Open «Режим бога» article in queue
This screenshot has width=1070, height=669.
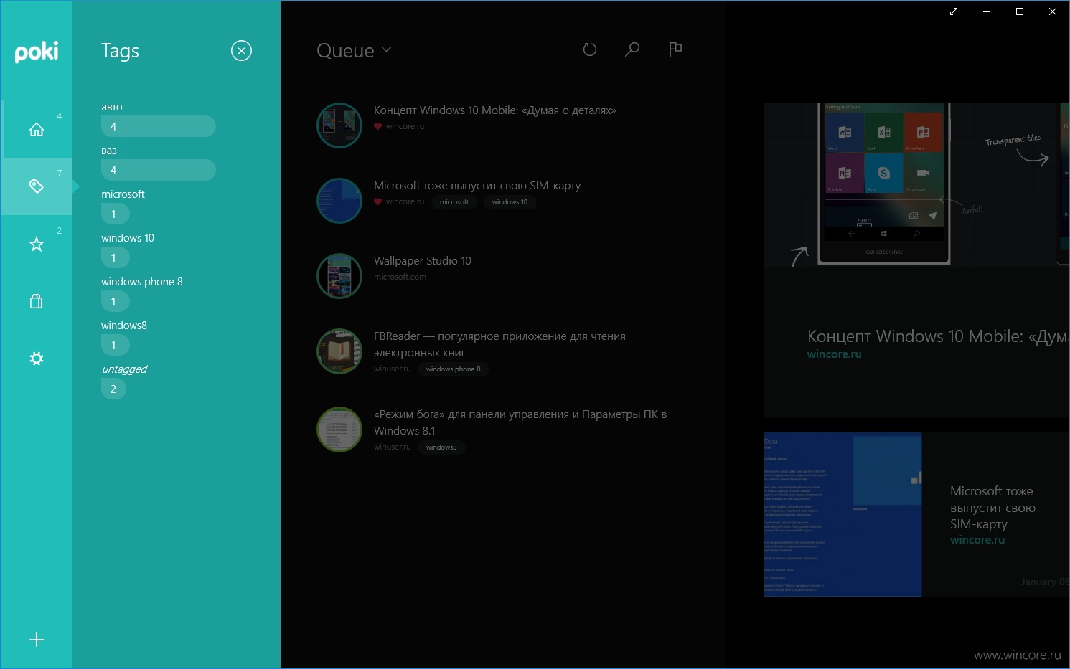520,422
